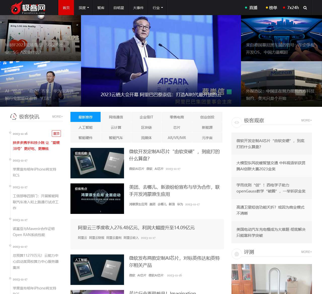Click the 置顶 pinned badge
Viewport: 322px width, 294px height.
point(56,134)
